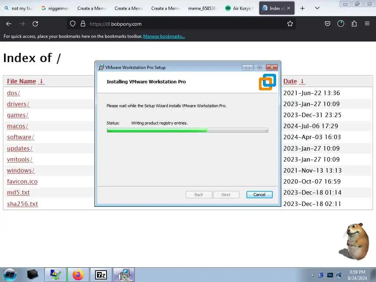Image resolution: width=376 pixels, height=282 pixels.
Task: Open the sha256.txt file link
Action: tap(22, 204)
